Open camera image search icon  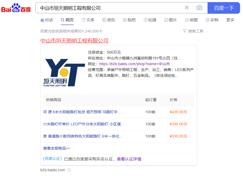tap(199, 8)
